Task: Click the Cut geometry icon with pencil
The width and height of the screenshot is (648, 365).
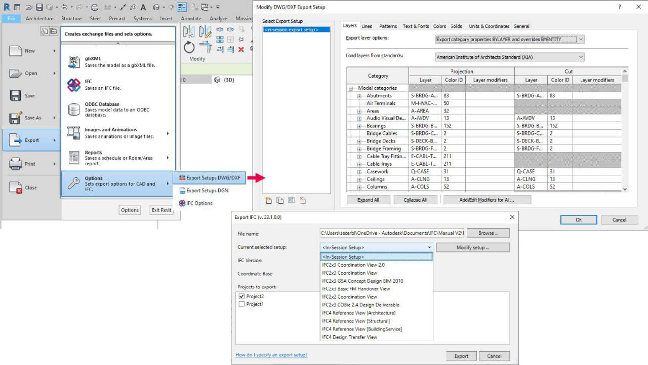Action: [205, 31]
